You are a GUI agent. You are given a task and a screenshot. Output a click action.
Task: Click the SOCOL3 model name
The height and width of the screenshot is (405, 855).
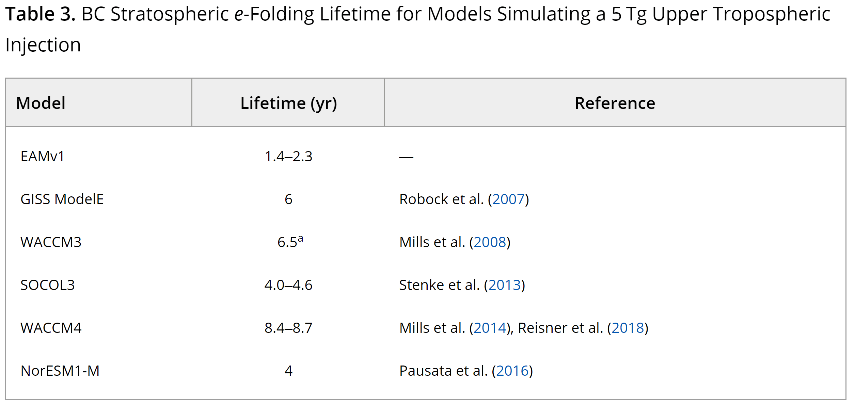point(48,285)
